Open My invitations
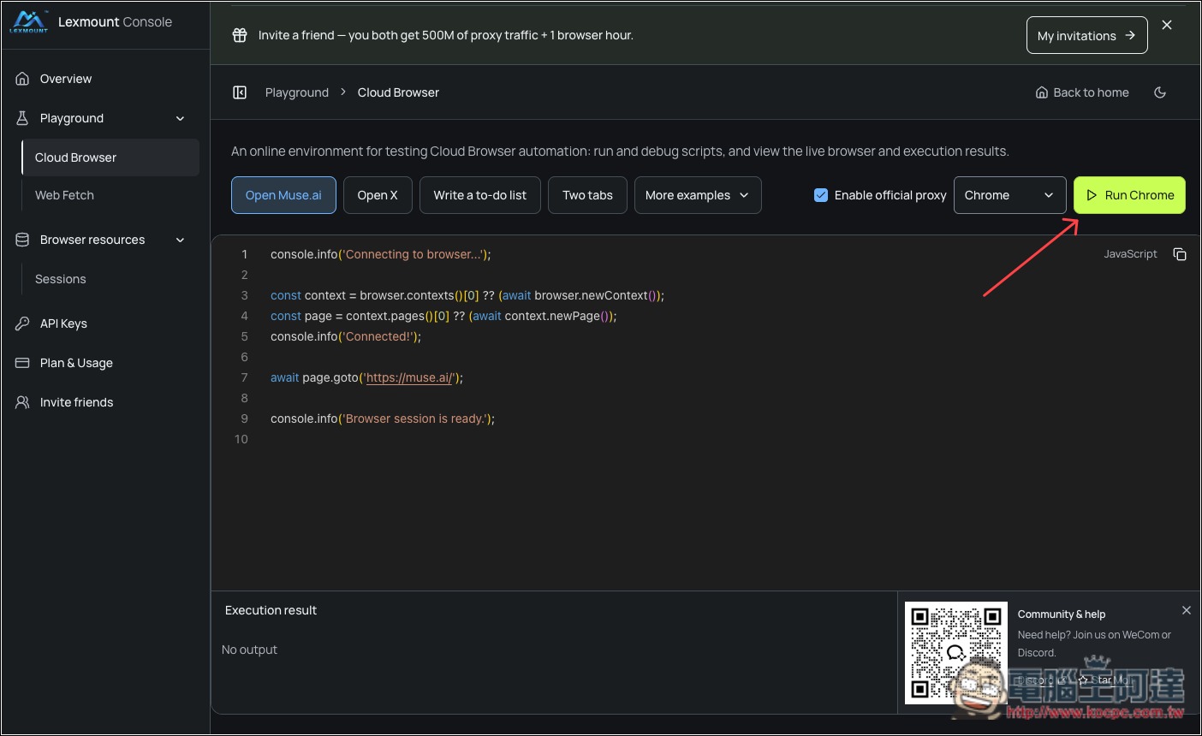Viewport: 1202px width, 736px height. (x=1086, y=35)
